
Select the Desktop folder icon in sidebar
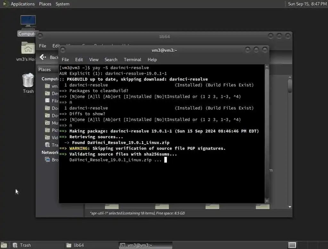click(47, 93)
